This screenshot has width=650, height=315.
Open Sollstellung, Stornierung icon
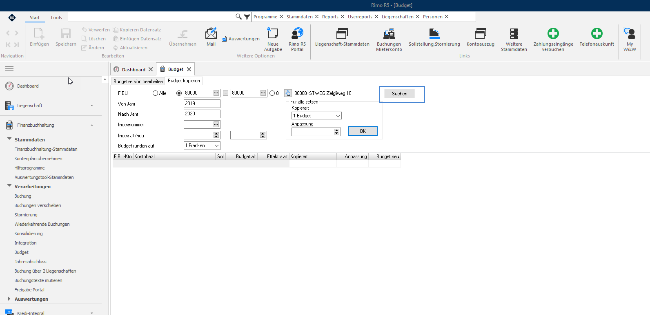434,33
